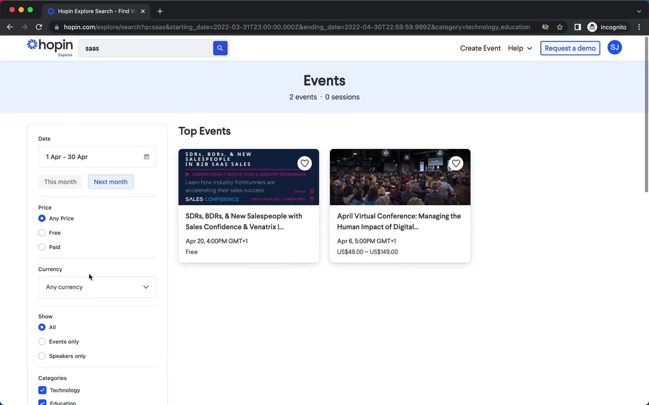
Task: Click the browser bookmark star icon
Action: click(560, 27)
